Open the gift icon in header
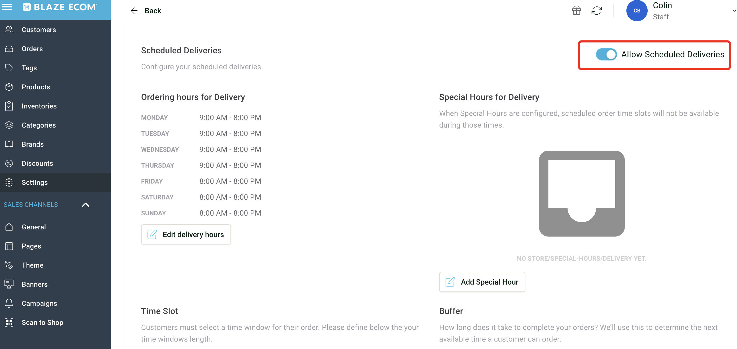The height and width of the screenshot is (349, 737). 576,11
